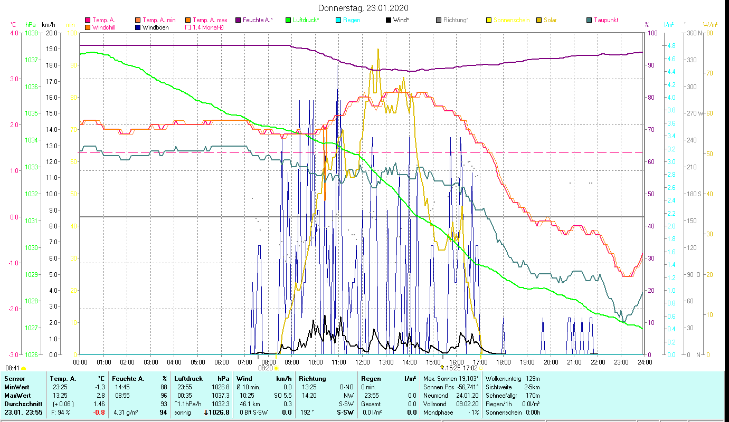Click the max wind value SO 5.5
Screen dimensions: 729x422
[x=282, y=396]
